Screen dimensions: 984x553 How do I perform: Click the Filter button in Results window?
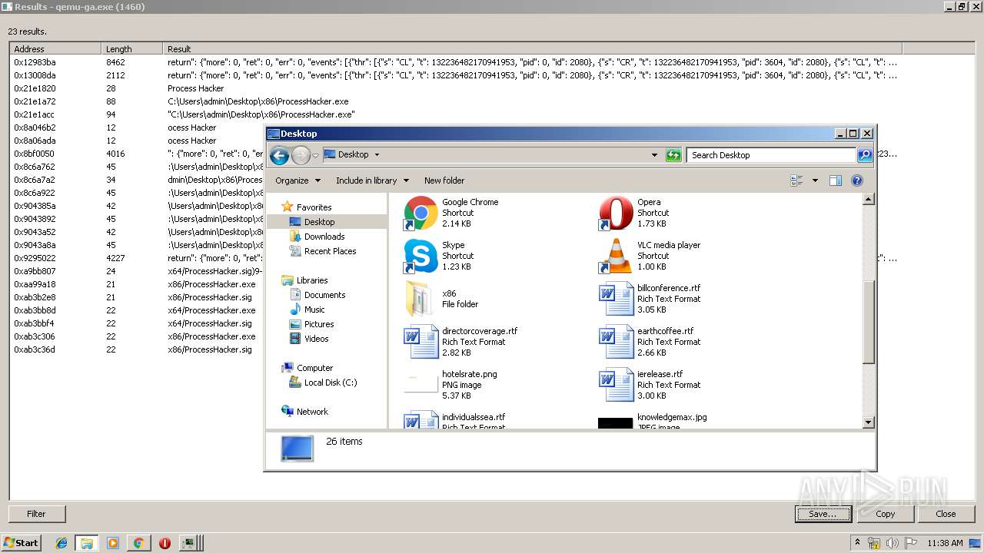[x=37, y=514]
